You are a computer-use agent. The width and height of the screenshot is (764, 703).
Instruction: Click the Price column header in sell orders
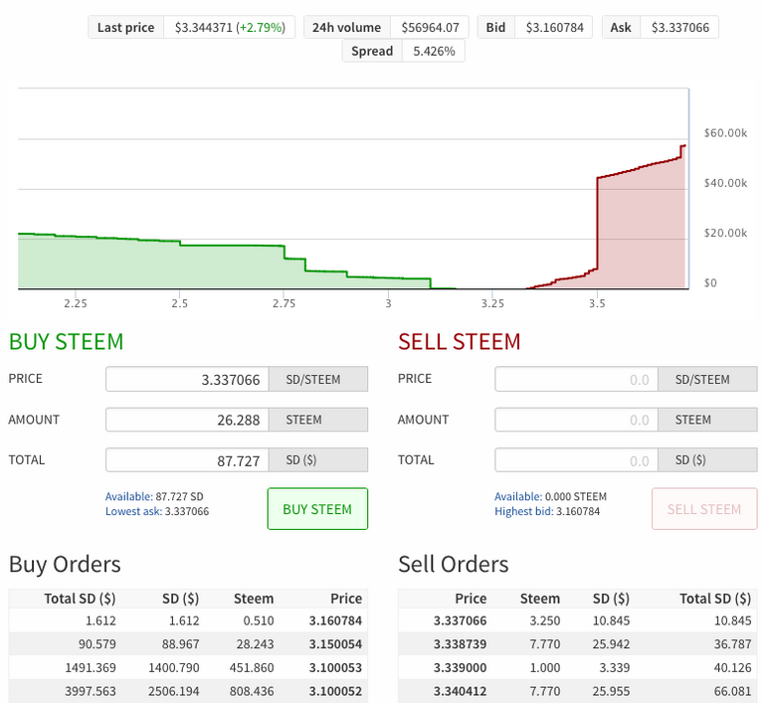click(471, 599)
